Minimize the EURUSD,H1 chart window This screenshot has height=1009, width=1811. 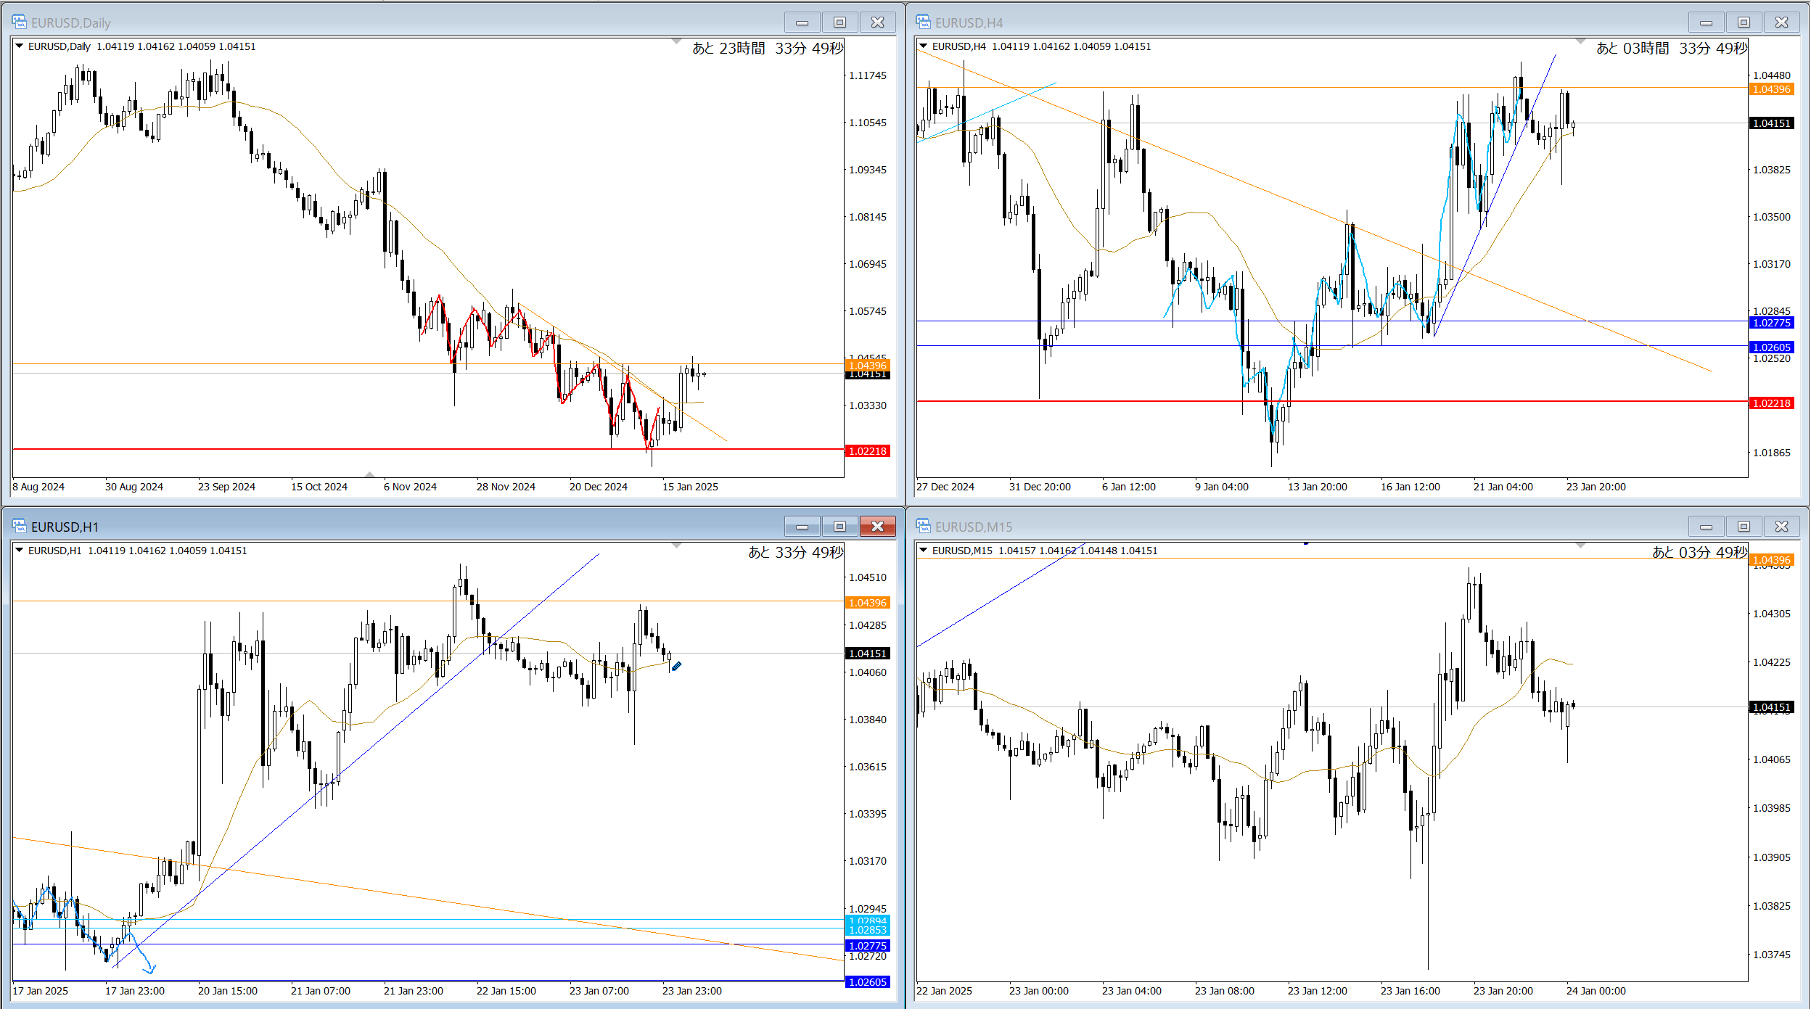click(802, 527)
